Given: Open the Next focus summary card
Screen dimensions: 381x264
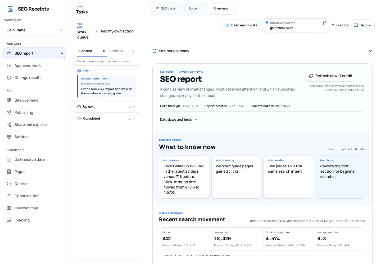Looking at the screenshot, I should pyautogui.click(x=341, y=177).
